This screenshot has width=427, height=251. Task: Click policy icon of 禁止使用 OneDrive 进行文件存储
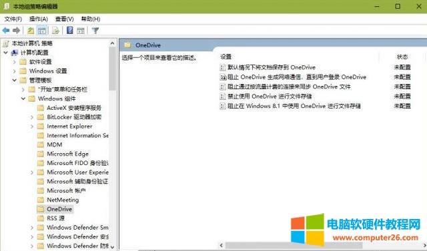tap(223, 97)
